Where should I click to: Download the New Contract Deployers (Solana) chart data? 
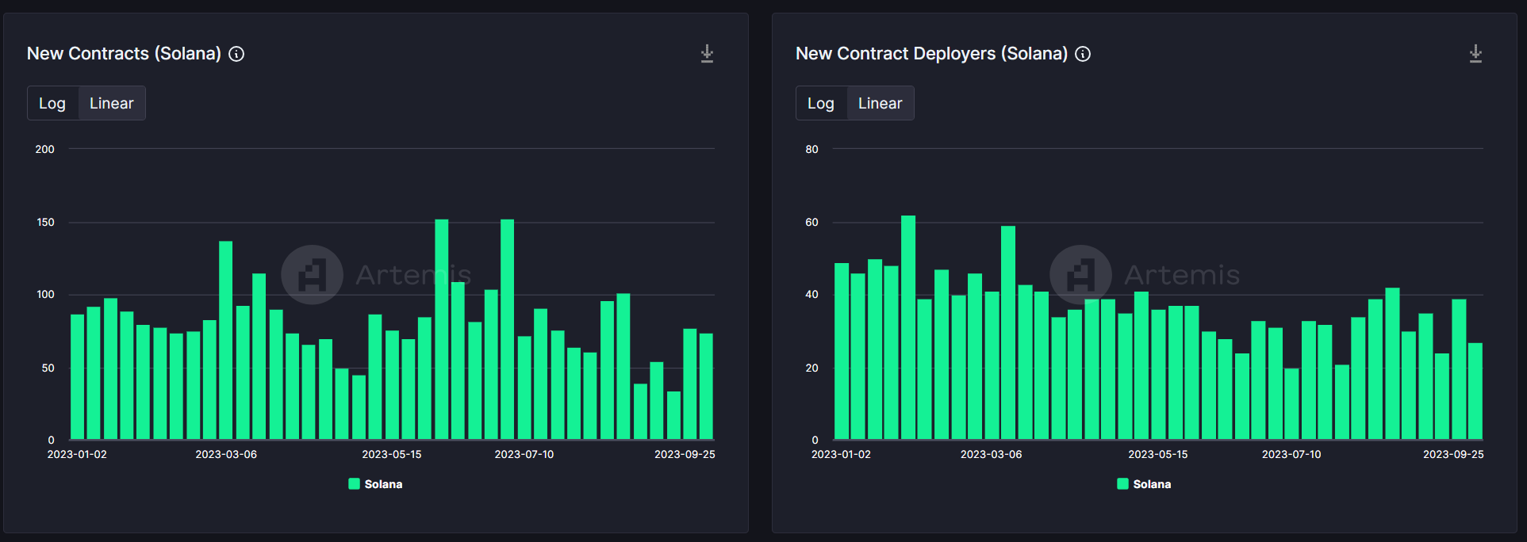point(1475,54)
